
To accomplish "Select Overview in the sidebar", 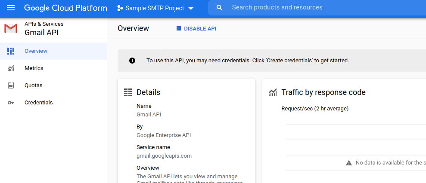I will coord(53,51).
